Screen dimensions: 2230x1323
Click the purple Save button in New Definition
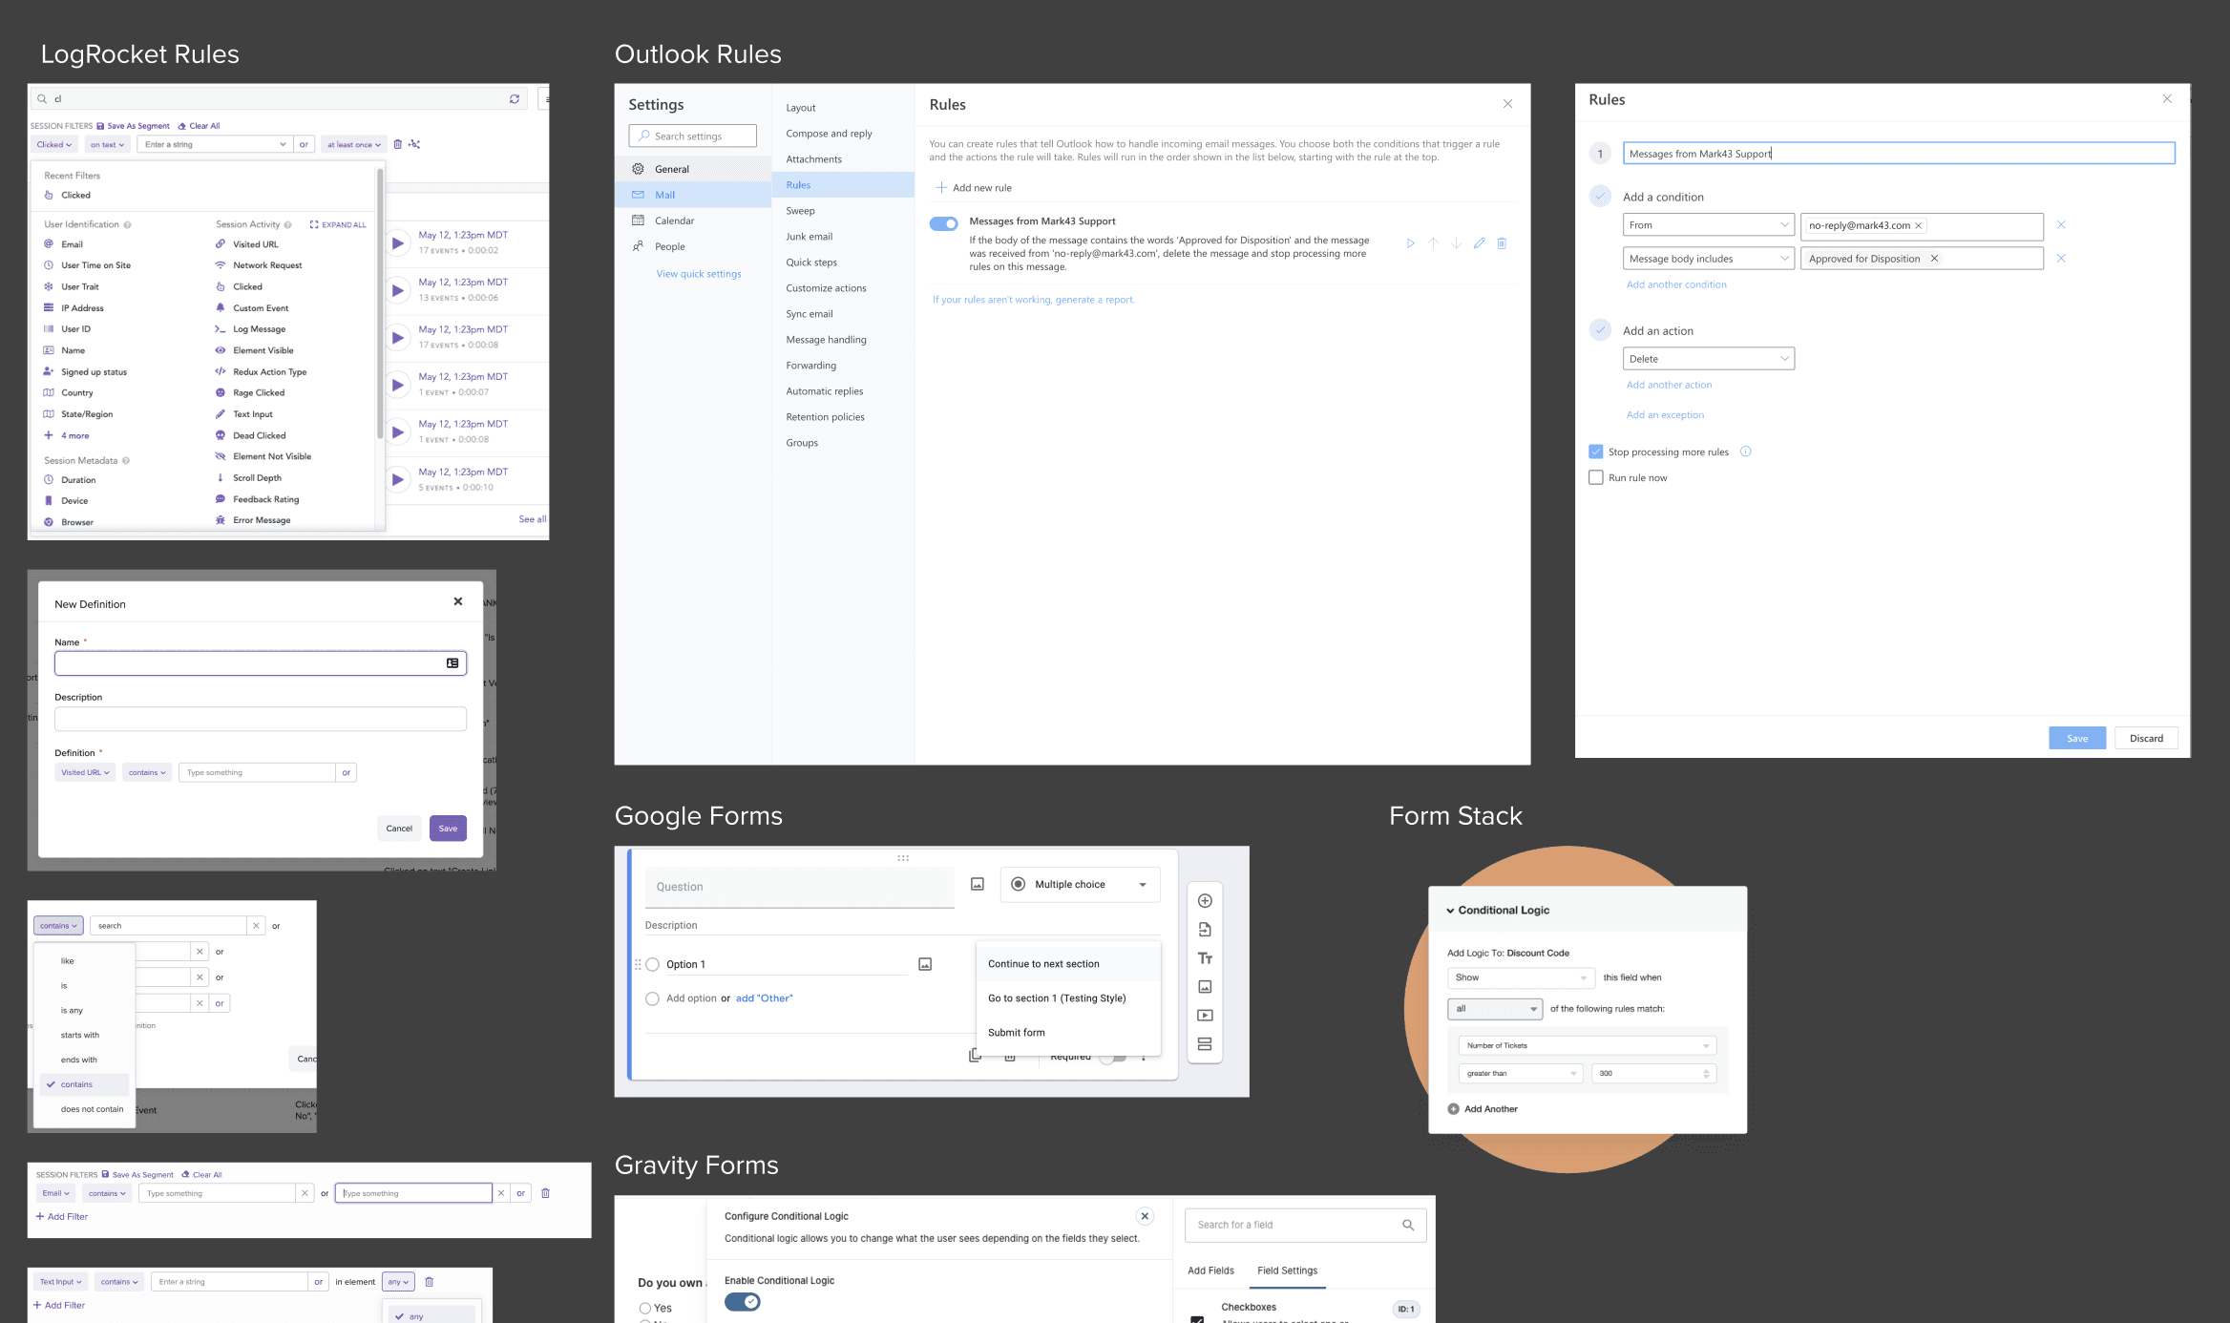(x=448, y=829)
